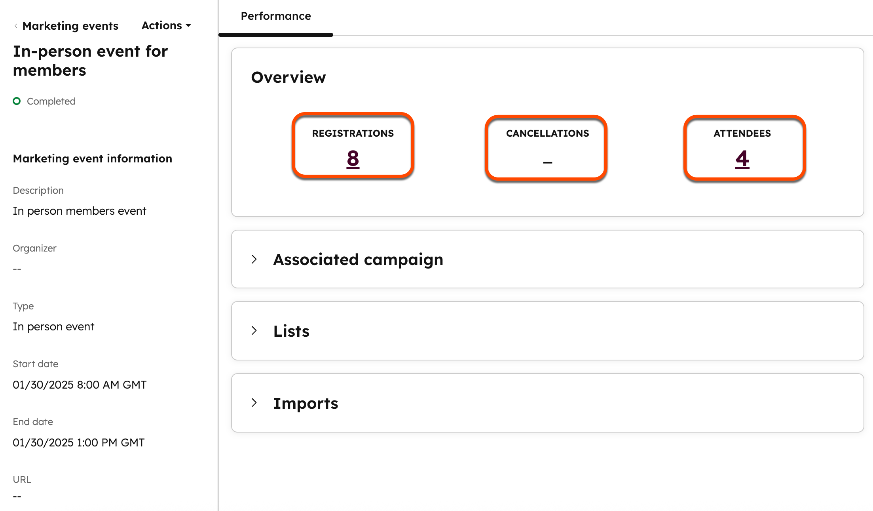Screen dimensions: 873x511
Task: Expand the Imports section
Action: coord(306,403)
